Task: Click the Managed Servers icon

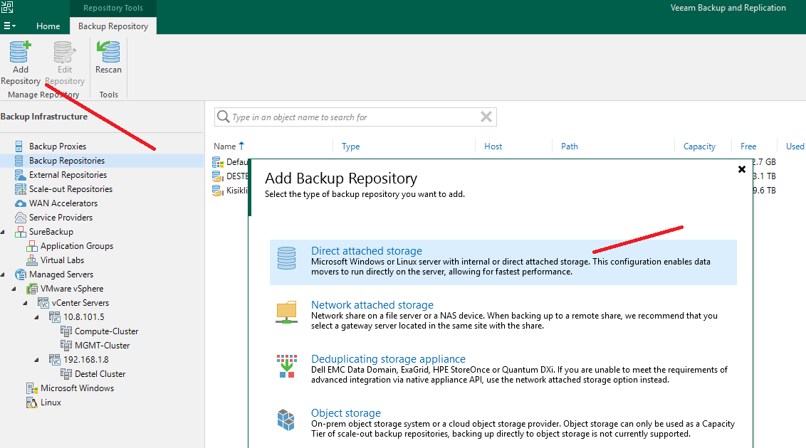Action: [20, 274]
